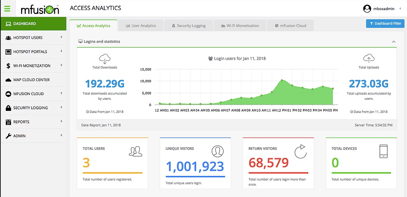407x197 pixels.
Task: Click the Total Uploads cloud icon
Action: point(369,58)
